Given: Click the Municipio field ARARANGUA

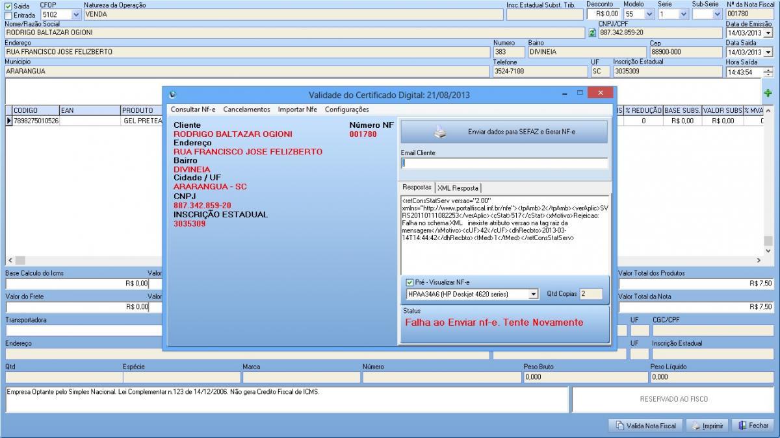Looking at the screenshot, I should (x=247, y=71).
